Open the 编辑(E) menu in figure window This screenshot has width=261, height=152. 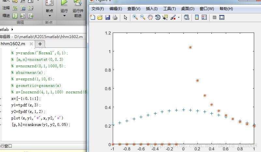pos(116,9)
